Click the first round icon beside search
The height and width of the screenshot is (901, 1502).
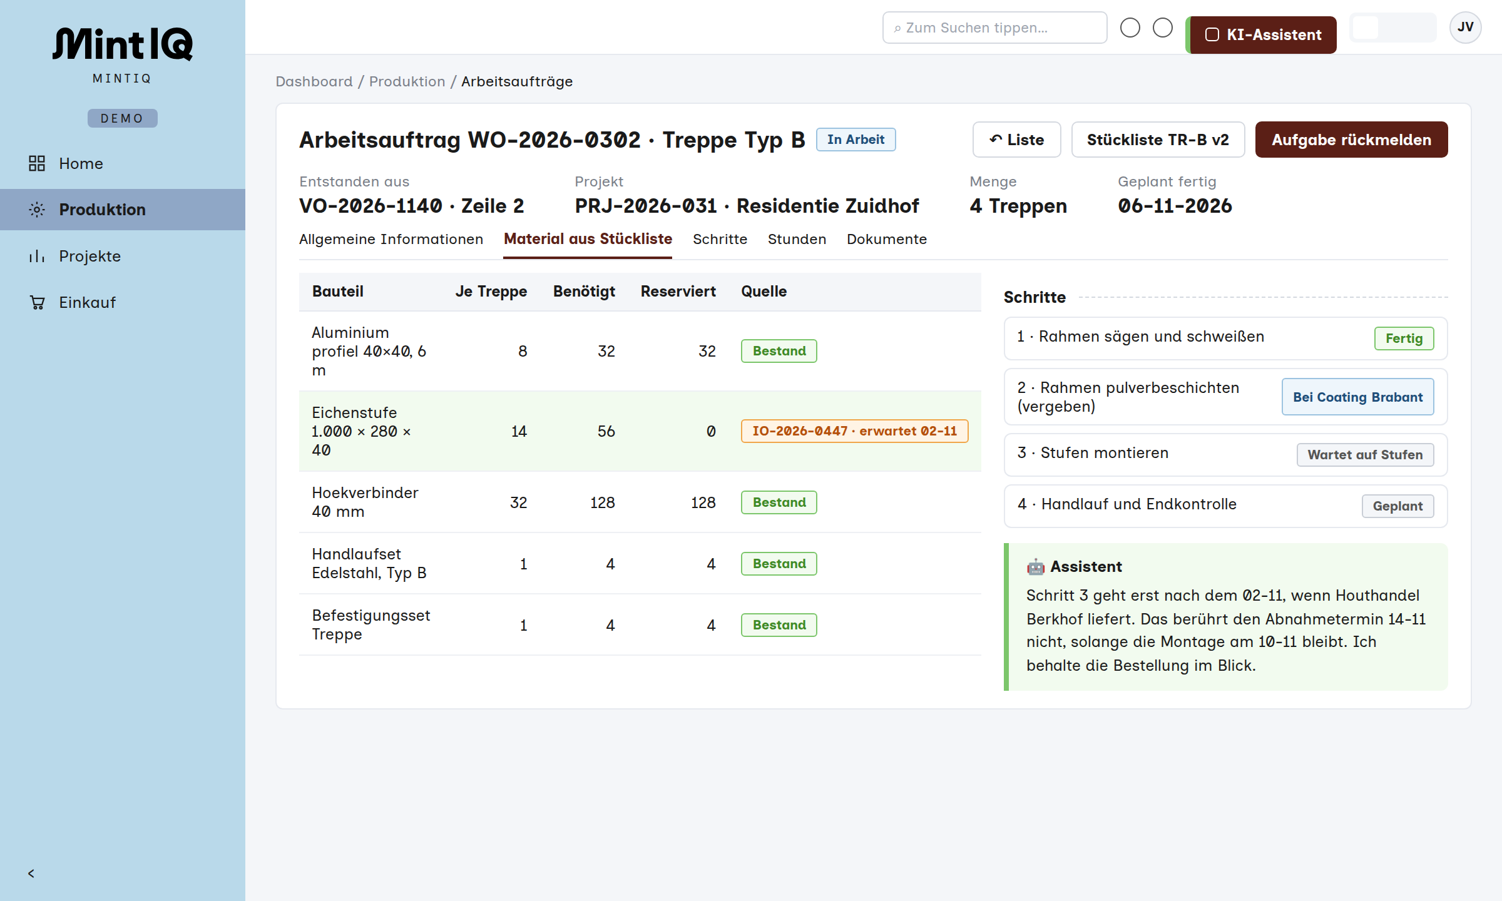(x=1130, y=28)
